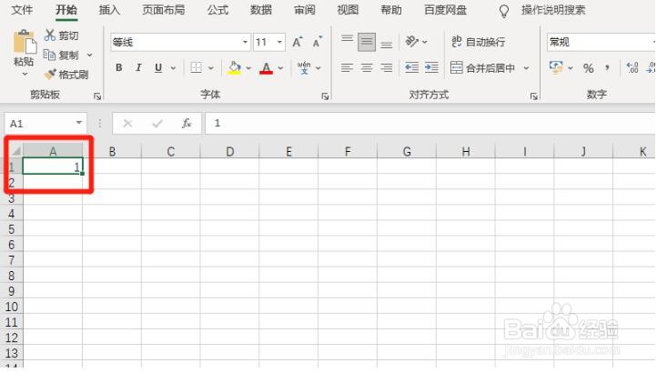Increase indent icon
The width and height of the screenshot is (657, 373).
pos(431,67)
